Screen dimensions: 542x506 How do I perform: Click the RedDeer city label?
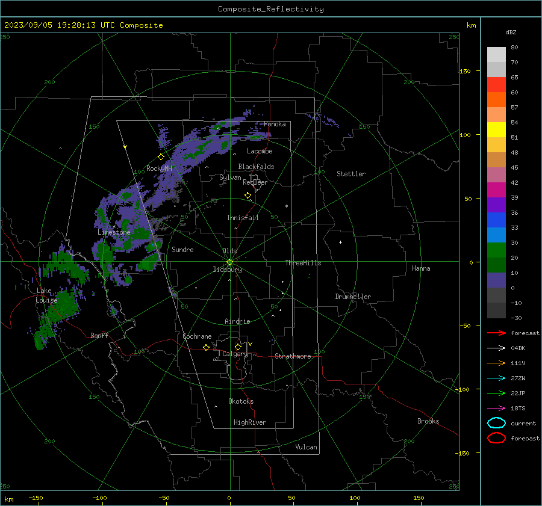[255, 182]
